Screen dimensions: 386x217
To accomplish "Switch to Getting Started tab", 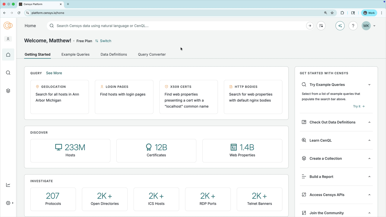I will click(37, 55).
